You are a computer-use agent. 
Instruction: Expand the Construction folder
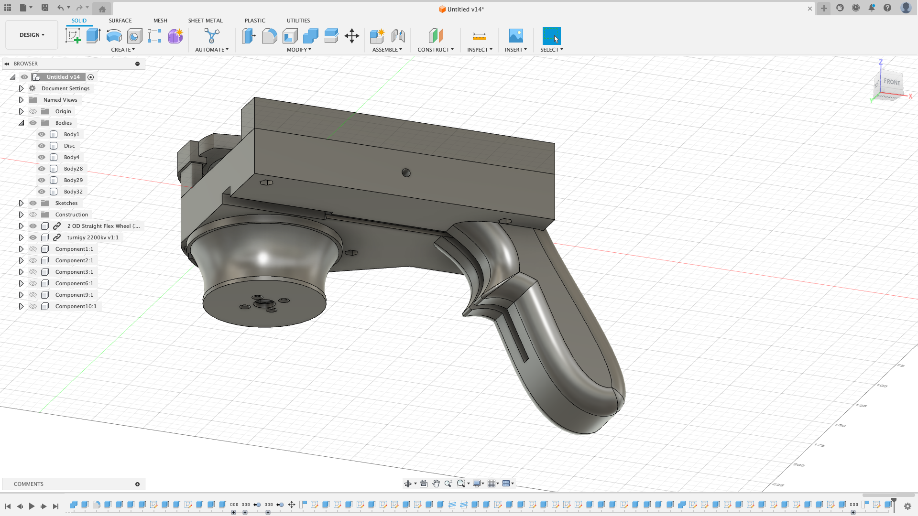(x=21, y=214)
